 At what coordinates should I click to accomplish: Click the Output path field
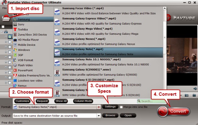coord(55,116)
